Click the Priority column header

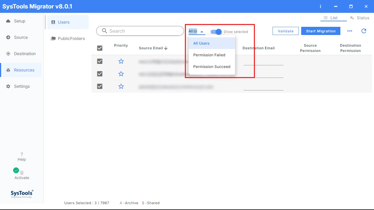pyautogui.click(x=121, y=45)
